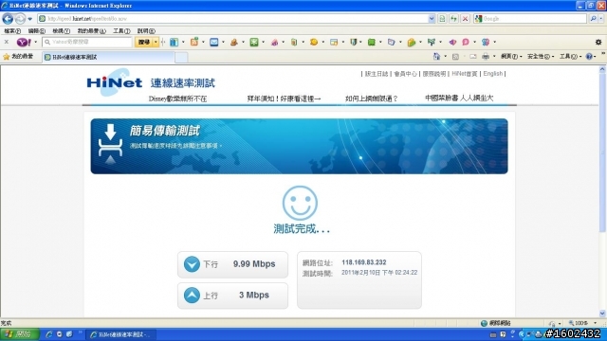Image resolution: width=607 pixels, height=341 pixels.
Task: Open the address bar dropdown arrow
Action: [432, 19]
